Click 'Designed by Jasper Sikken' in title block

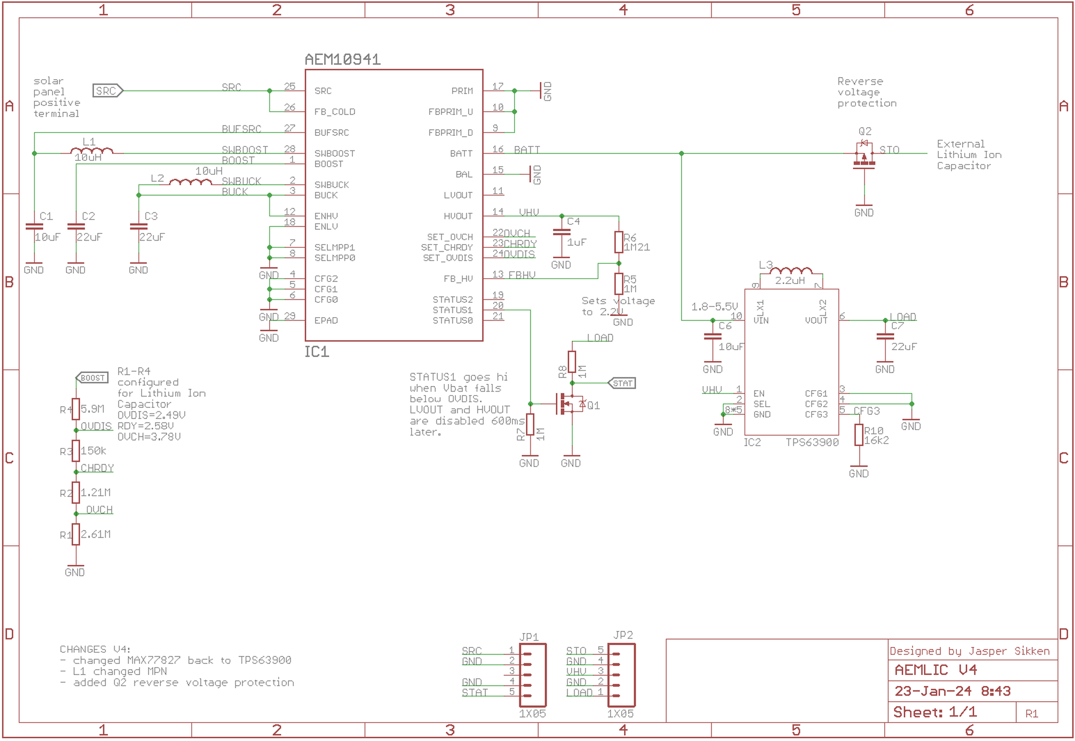pos(969,651)
